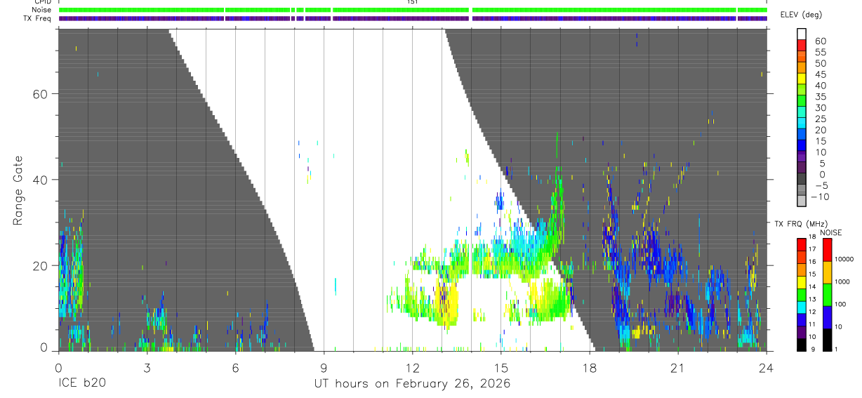
Task: Click the 'NOISE' colorbar title
Action: (830, 232)
